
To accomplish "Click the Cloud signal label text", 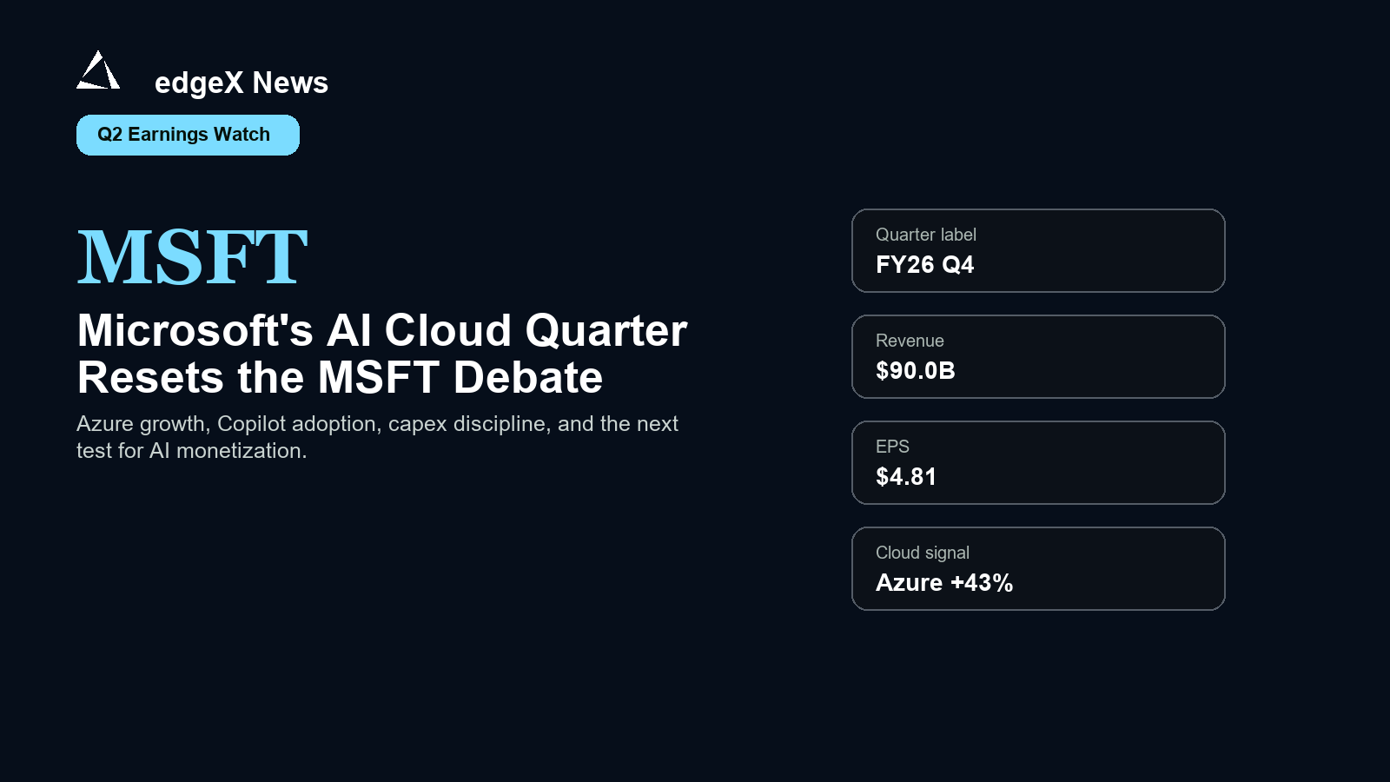I will [x=923, y=553].
